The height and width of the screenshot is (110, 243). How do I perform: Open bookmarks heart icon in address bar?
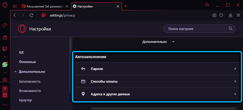click(221, 15)
